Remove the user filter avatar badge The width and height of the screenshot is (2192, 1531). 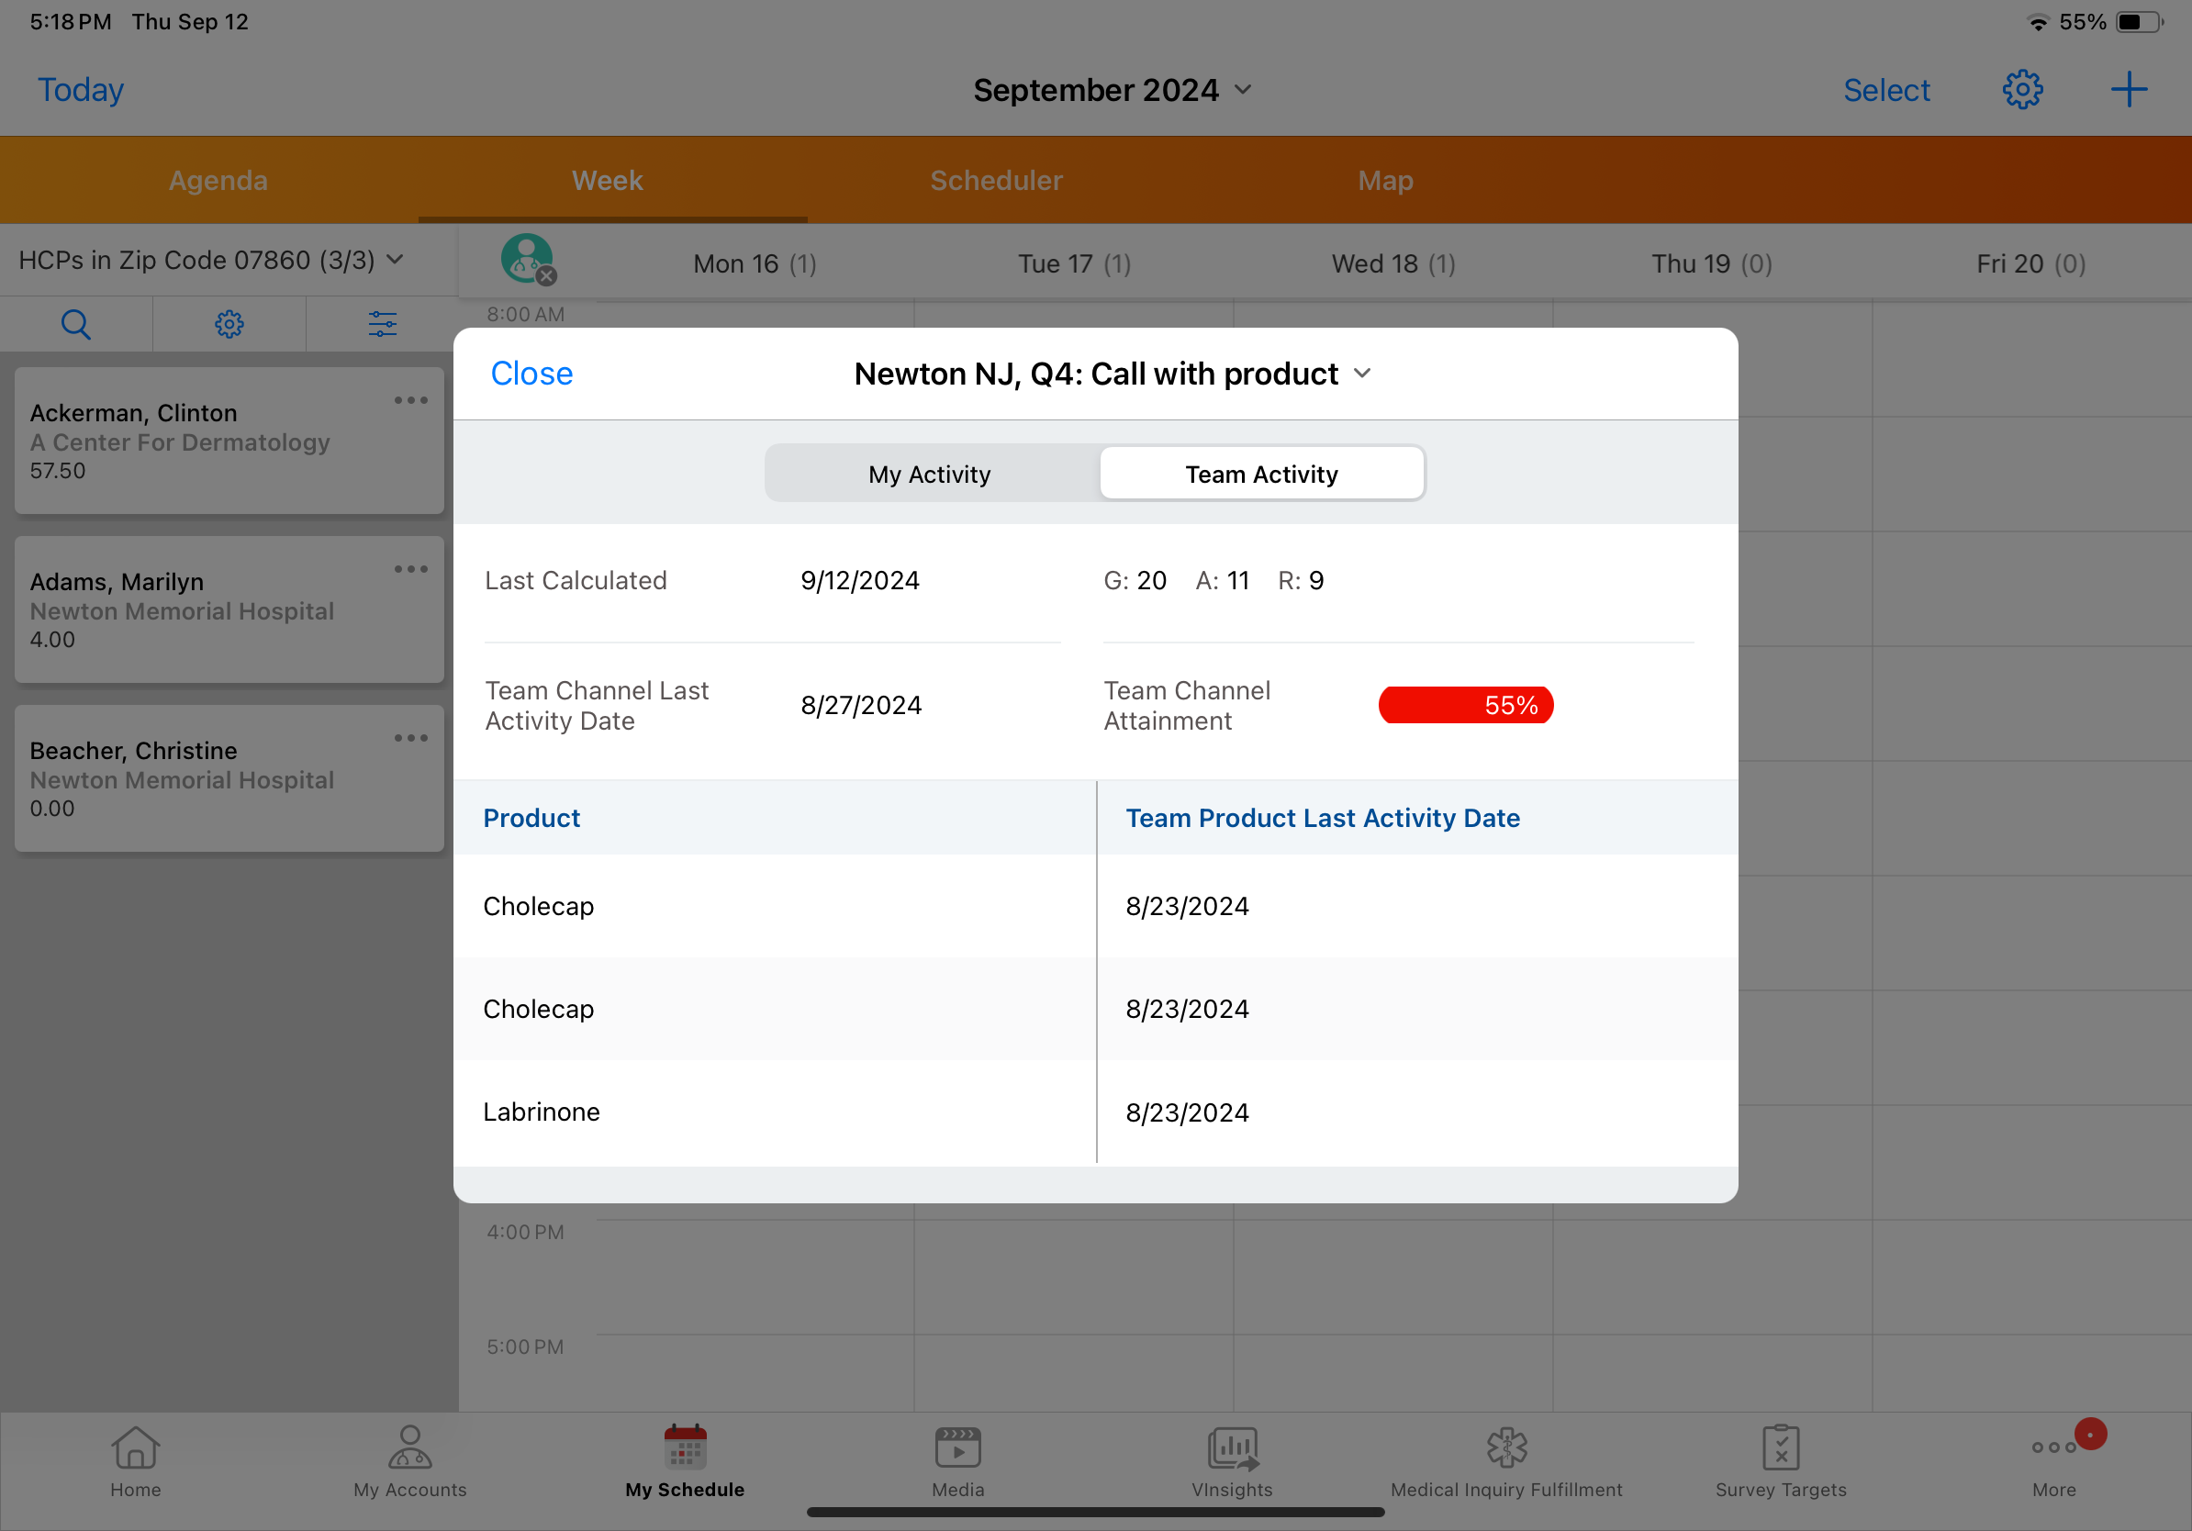(546, 276)
